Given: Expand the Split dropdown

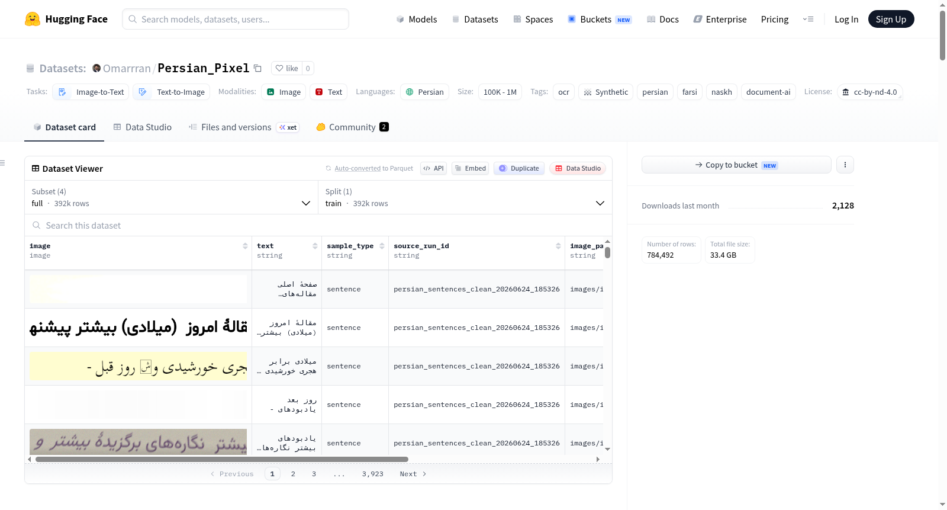Looking at the screenshot, I should [465, 197].
